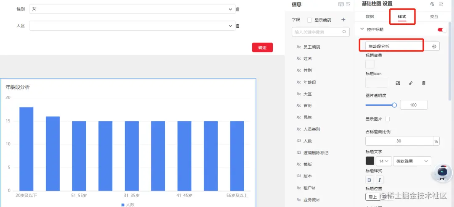454x207 pixels.
Task: Turn off the 控件标题 switch
Action: 442,29
